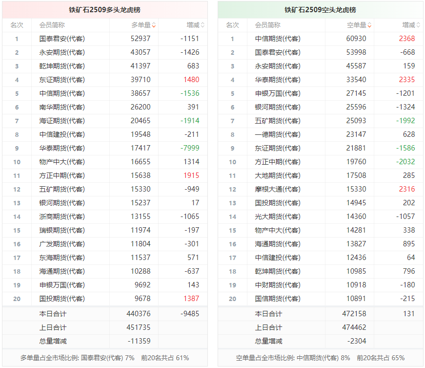Open 中信期货(代客) ranked first in 空头 table
Screen dimensions: 425x368
277,39
